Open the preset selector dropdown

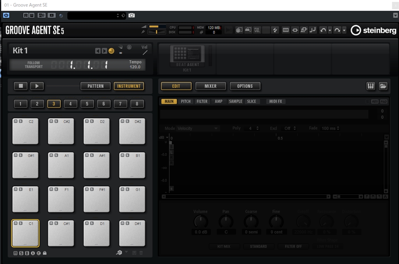coord(97,16)
